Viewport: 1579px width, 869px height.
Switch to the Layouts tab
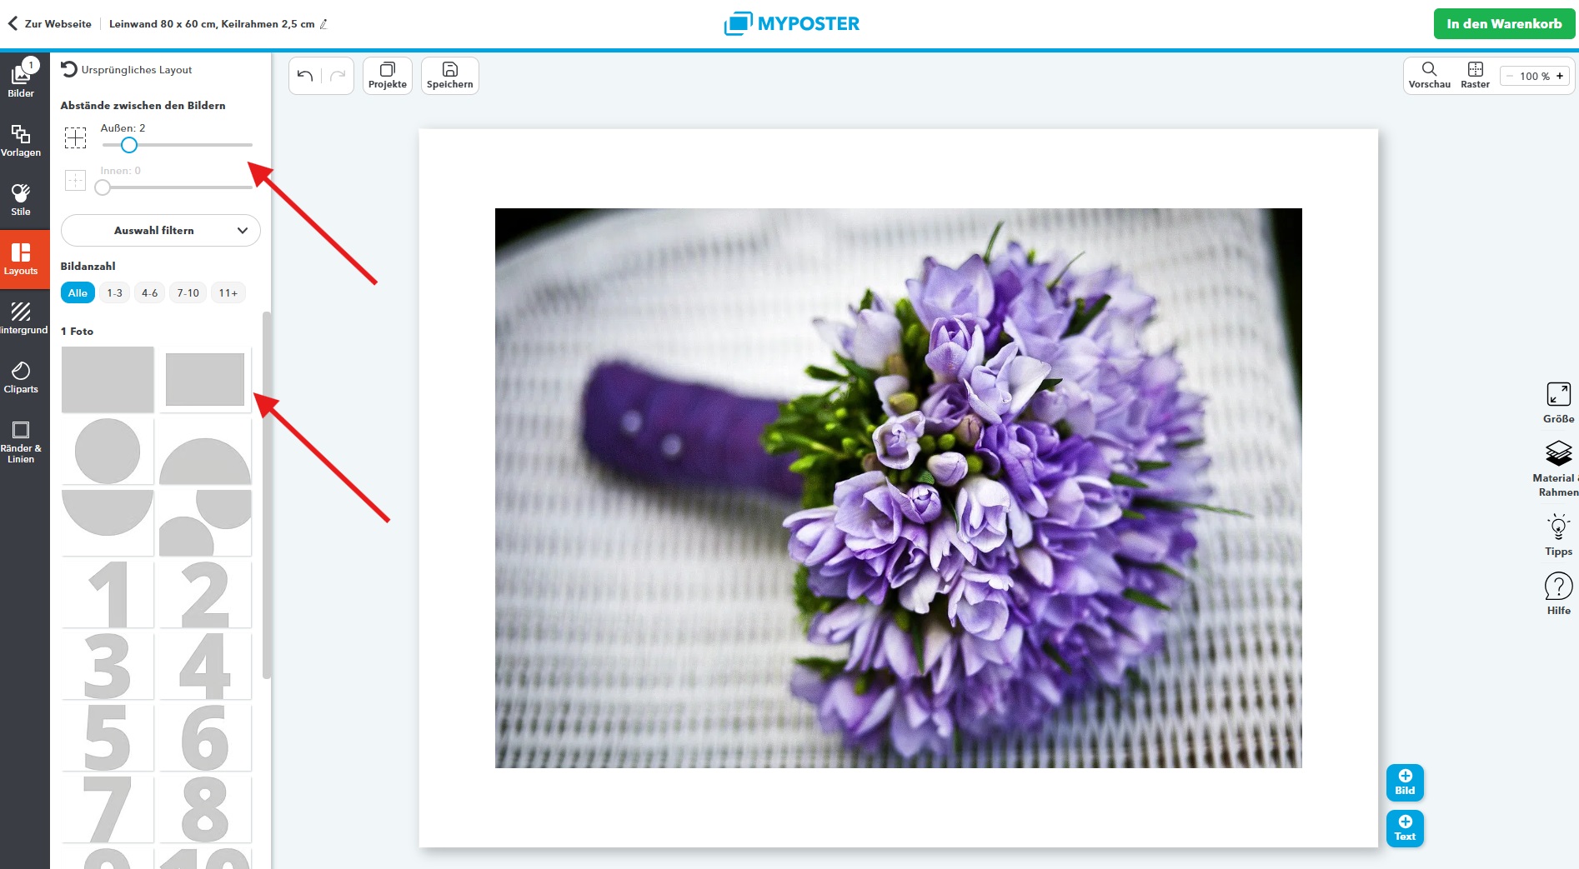pos(21,259)
